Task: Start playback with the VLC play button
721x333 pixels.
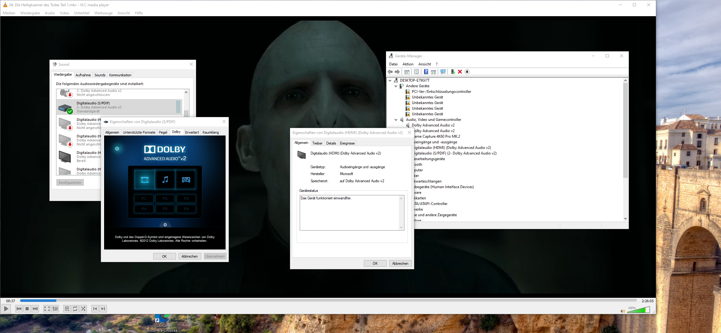Action: tap(6, 309)
